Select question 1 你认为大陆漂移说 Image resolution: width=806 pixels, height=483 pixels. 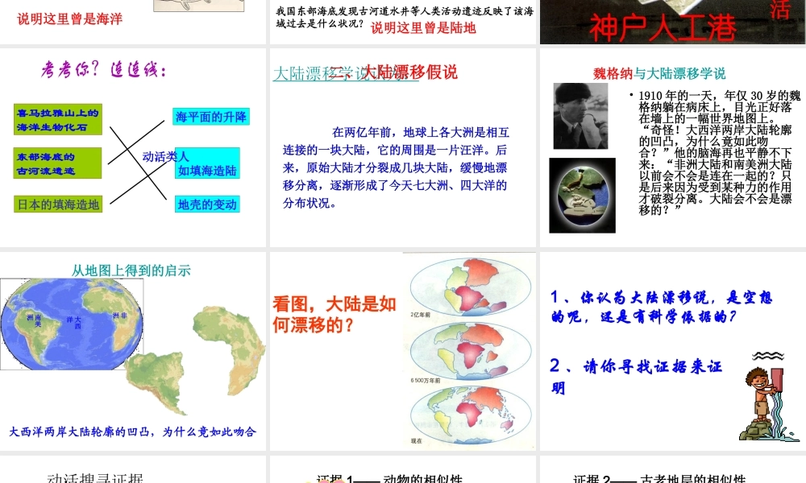click(661, 307)
